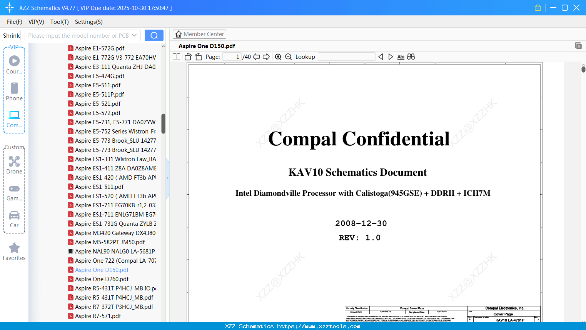Open Aspire E5-511P.pdf

pyautogui.click(x=100, y=94)
